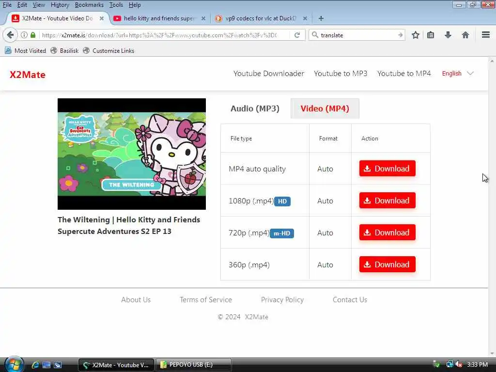Open the Youtube to MP4 nav link
The width and height of the screenshot is (496, 372).
coord(404,74)
